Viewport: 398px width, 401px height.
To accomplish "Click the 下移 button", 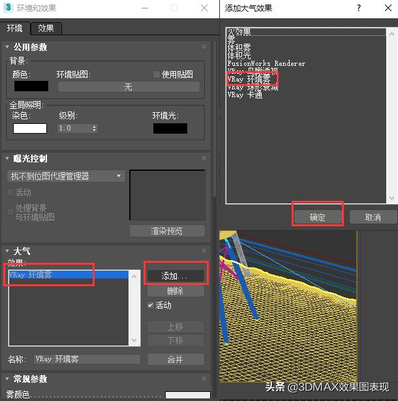I will [176, 340].
